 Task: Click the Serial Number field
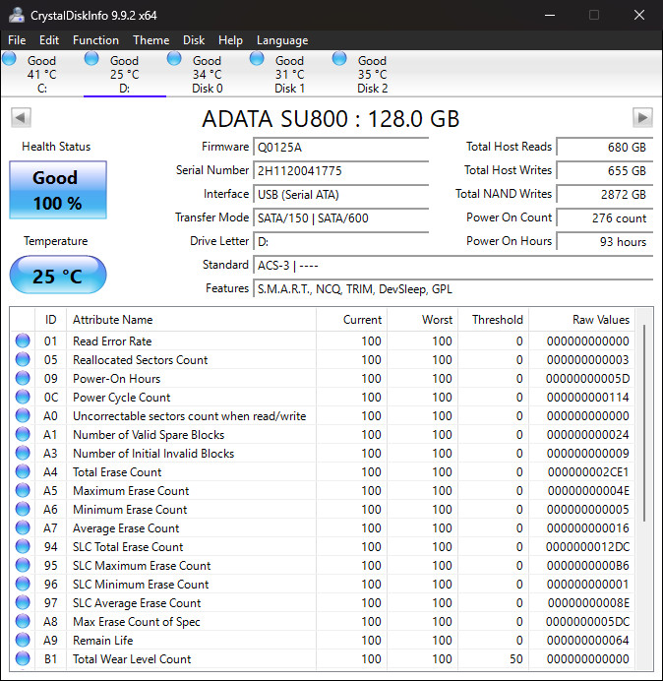(340, 170)
